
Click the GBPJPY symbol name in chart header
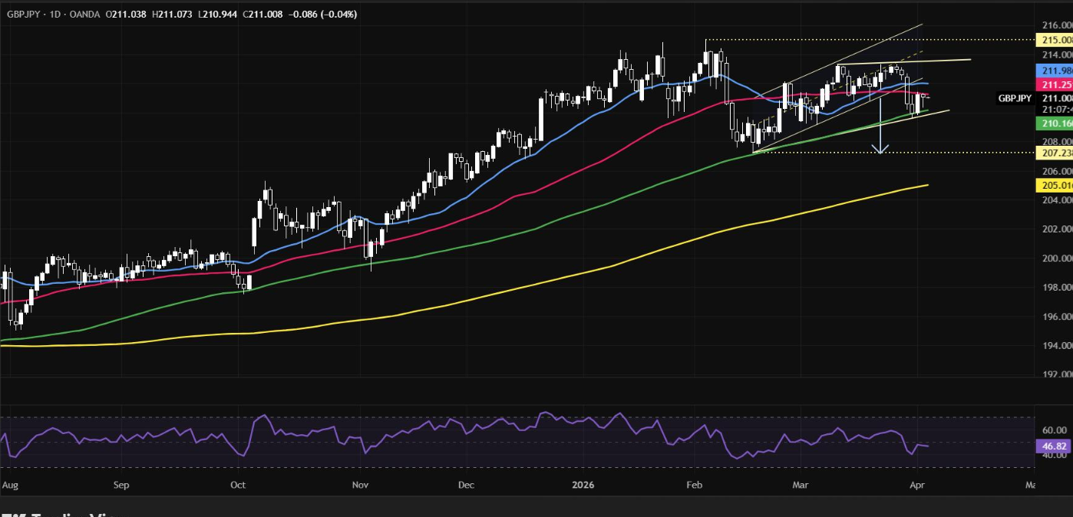pos(24,15)
